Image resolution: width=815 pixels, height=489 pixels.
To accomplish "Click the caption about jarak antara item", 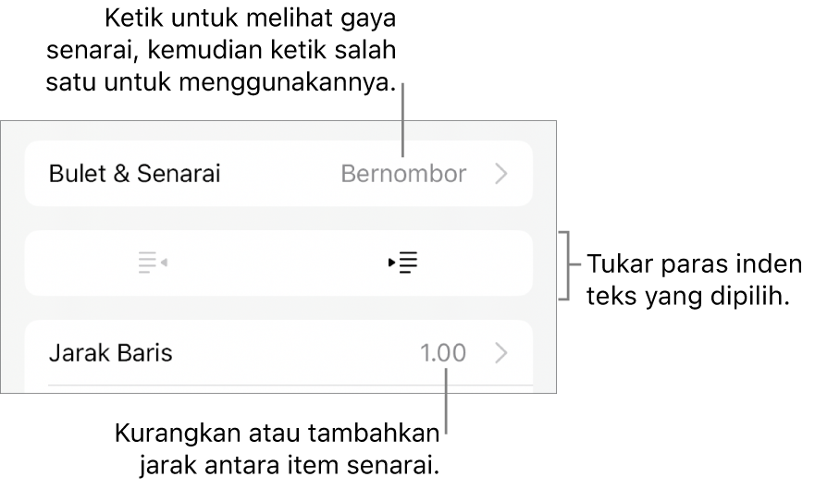I will [277, 449].
